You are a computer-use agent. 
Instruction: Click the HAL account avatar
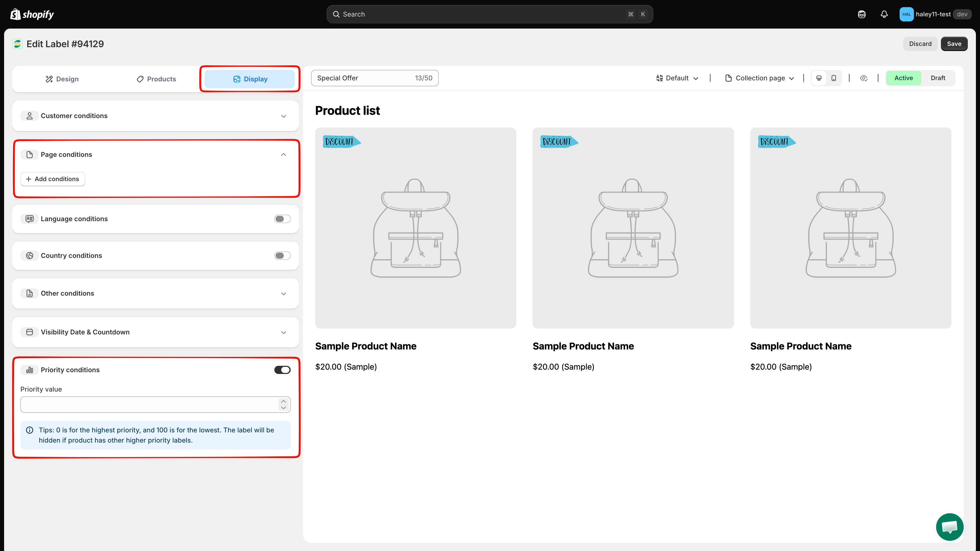[906, 14]
